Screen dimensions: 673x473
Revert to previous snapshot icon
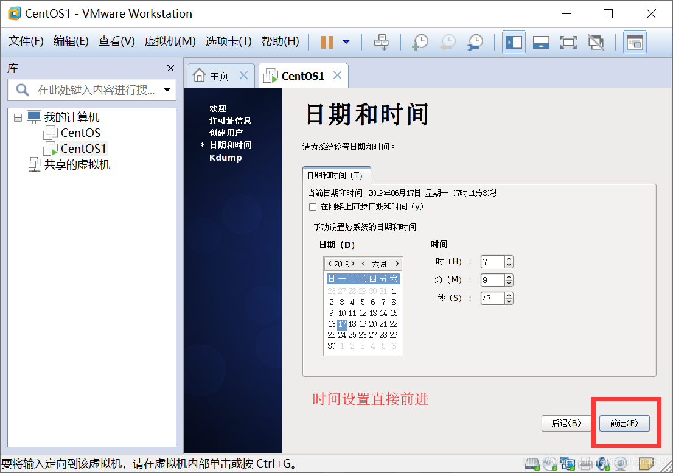(x=448, y=42)
